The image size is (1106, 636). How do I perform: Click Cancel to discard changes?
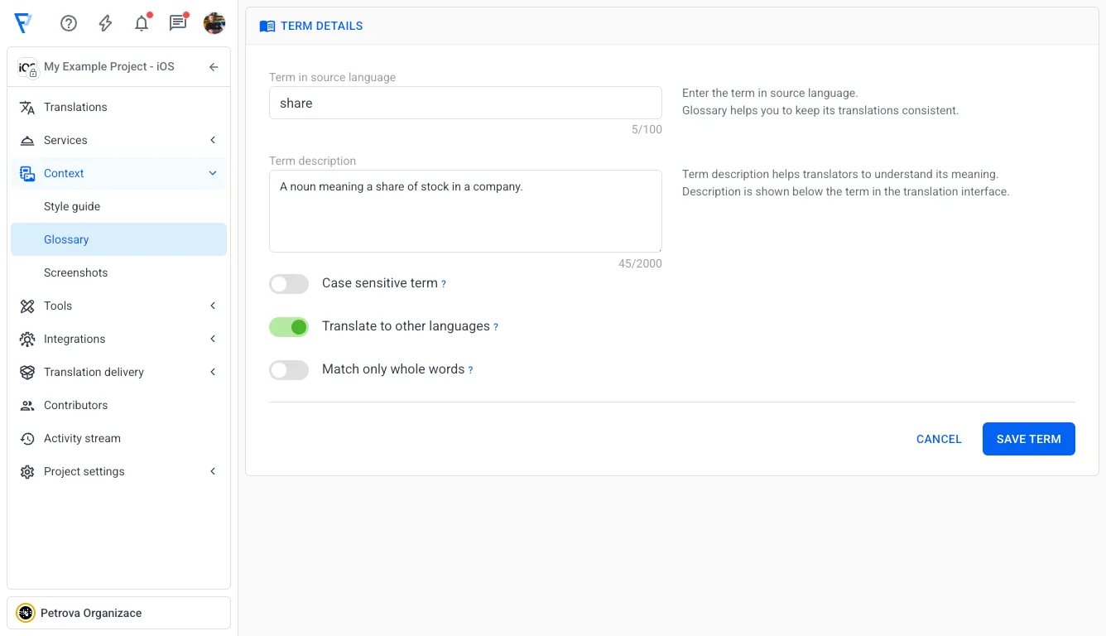(x=939, y=439)
